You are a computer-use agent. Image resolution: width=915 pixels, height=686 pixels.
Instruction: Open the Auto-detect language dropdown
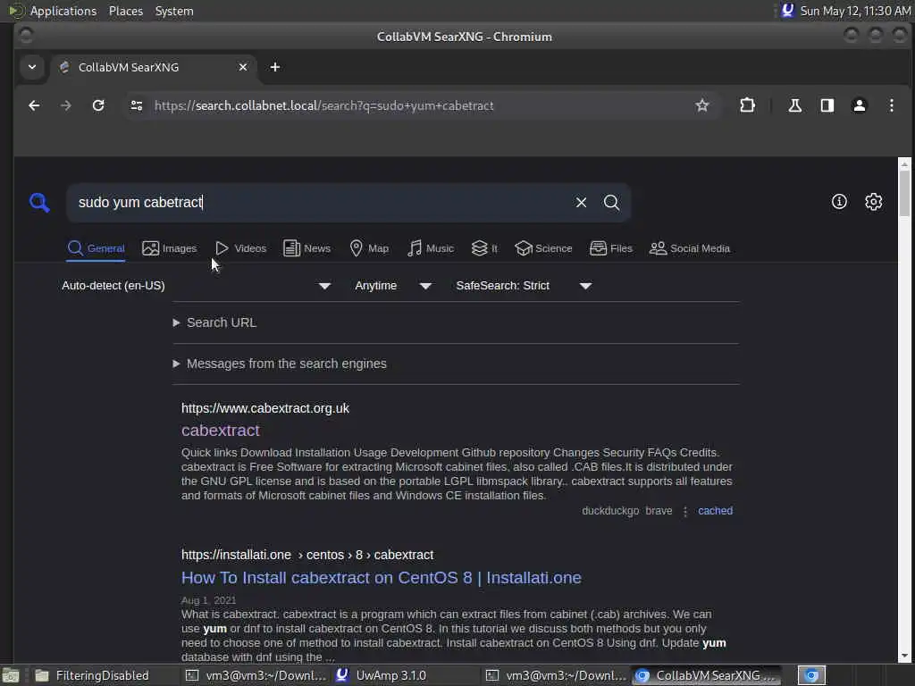click(196, 286)
